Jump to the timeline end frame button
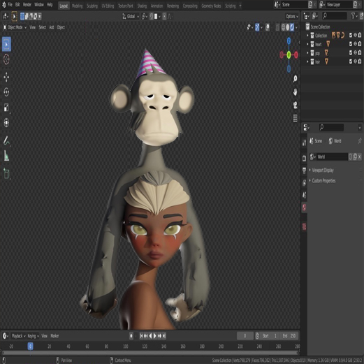This screenshot has height=364, width=364. pos(164,336)
